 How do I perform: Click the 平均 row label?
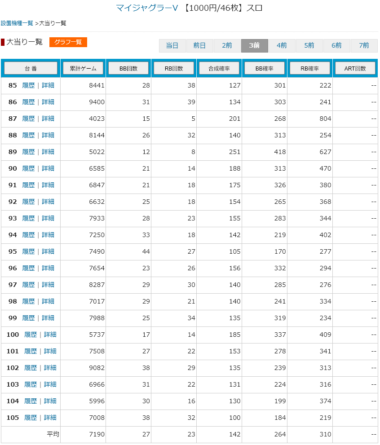[x=53, y=434]
